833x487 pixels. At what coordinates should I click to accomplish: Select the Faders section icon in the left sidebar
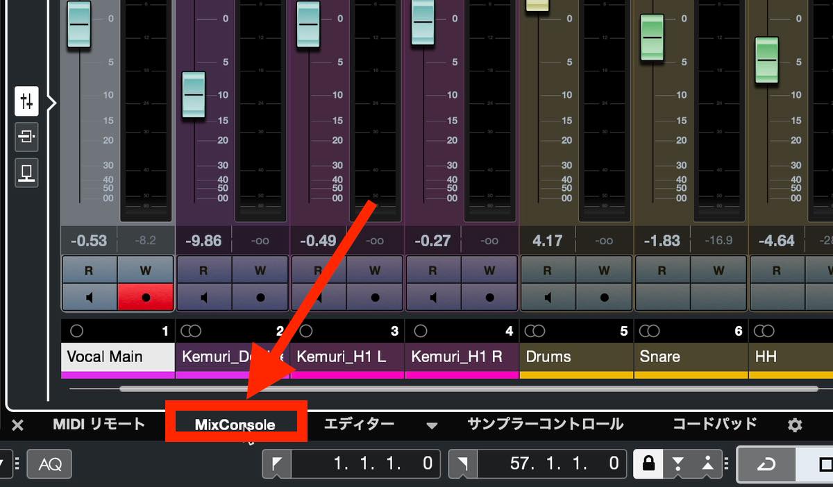(26, 102)
